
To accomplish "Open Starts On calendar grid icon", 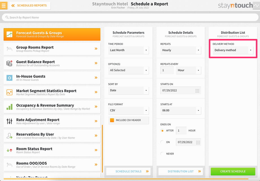I will click(197, 91).
